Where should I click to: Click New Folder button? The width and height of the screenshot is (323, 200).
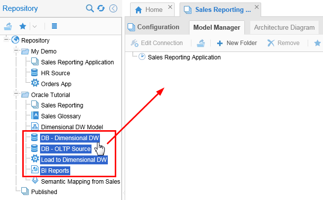coord(237,43)
